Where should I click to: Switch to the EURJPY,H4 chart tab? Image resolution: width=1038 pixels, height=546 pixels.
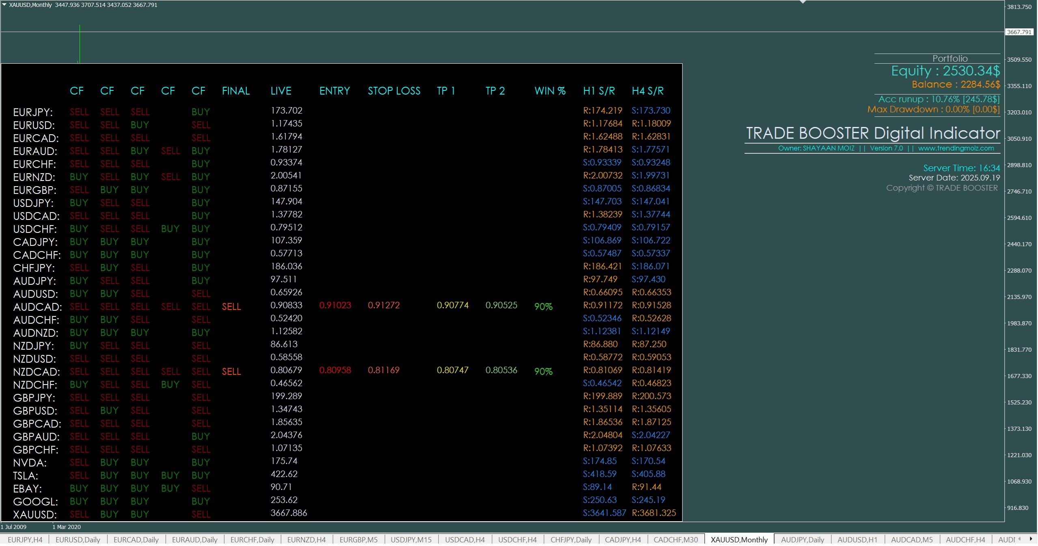25,540
